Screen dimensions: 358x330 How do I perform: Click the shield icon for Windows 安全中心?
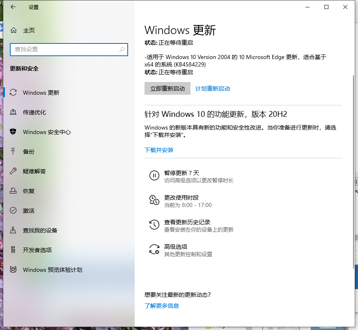14,132
